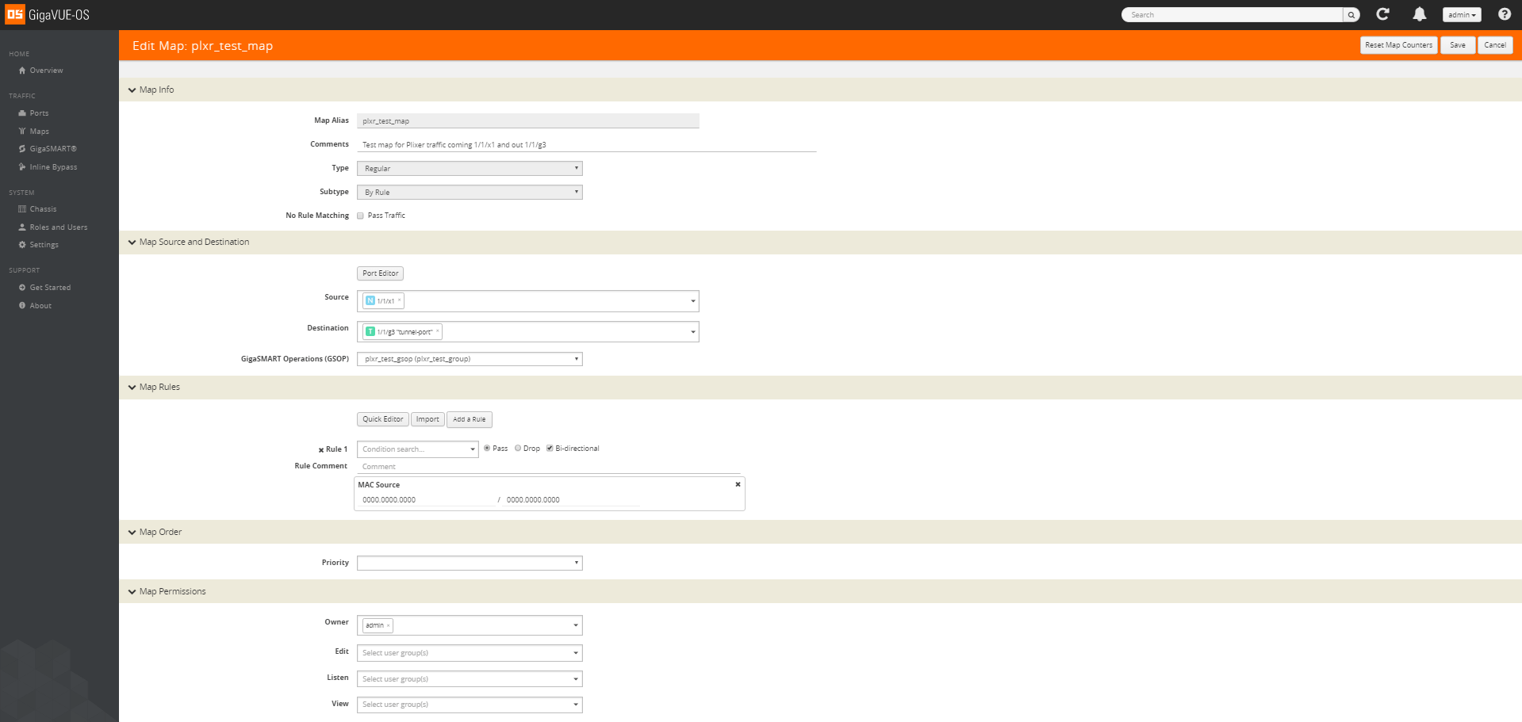Open the admin user menu

(1462, 15)
